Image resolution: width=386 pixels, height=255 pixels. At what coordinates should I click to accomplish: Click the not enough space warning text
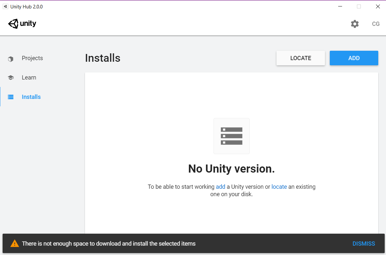click(109, 244)
